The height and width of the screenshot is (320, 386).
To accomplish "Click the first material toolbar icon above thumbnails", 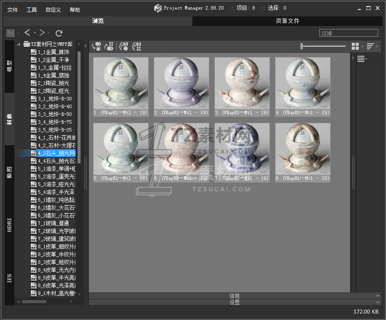I will coord(97,46).
